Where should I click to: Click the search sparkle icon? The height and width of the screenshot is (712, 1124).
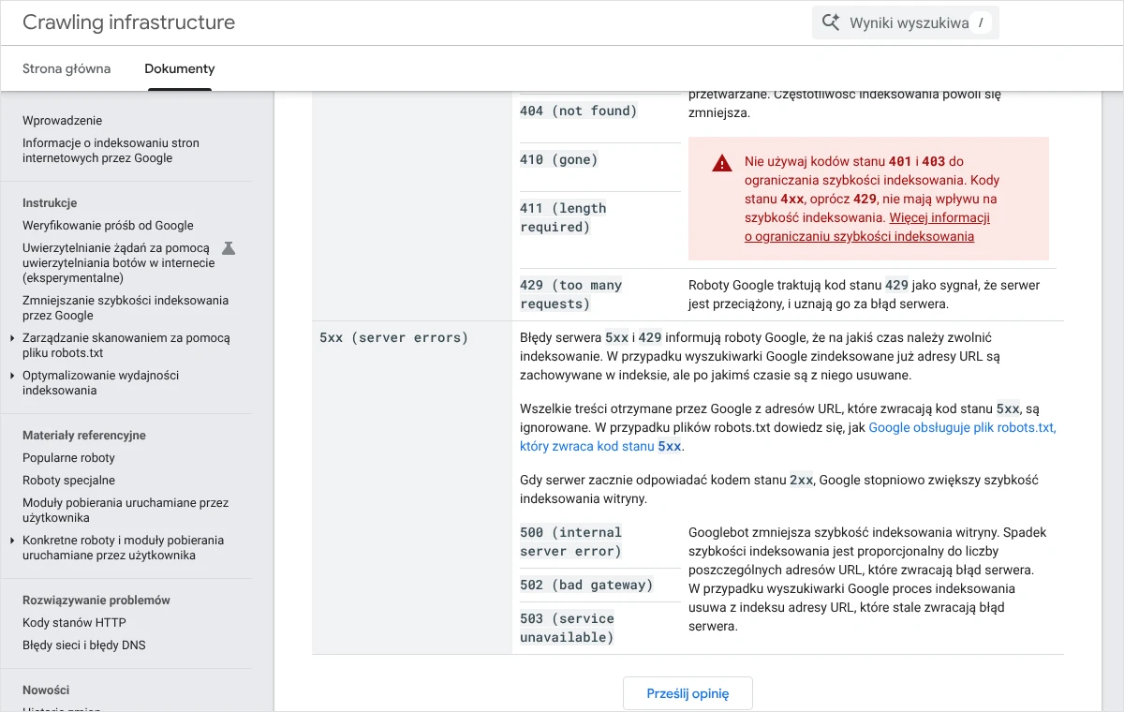830,22
